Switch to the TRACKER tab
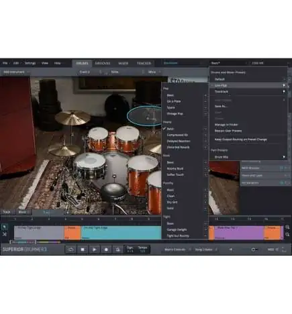Viewport: 292px width, 314px height. [x=144, y=64]
